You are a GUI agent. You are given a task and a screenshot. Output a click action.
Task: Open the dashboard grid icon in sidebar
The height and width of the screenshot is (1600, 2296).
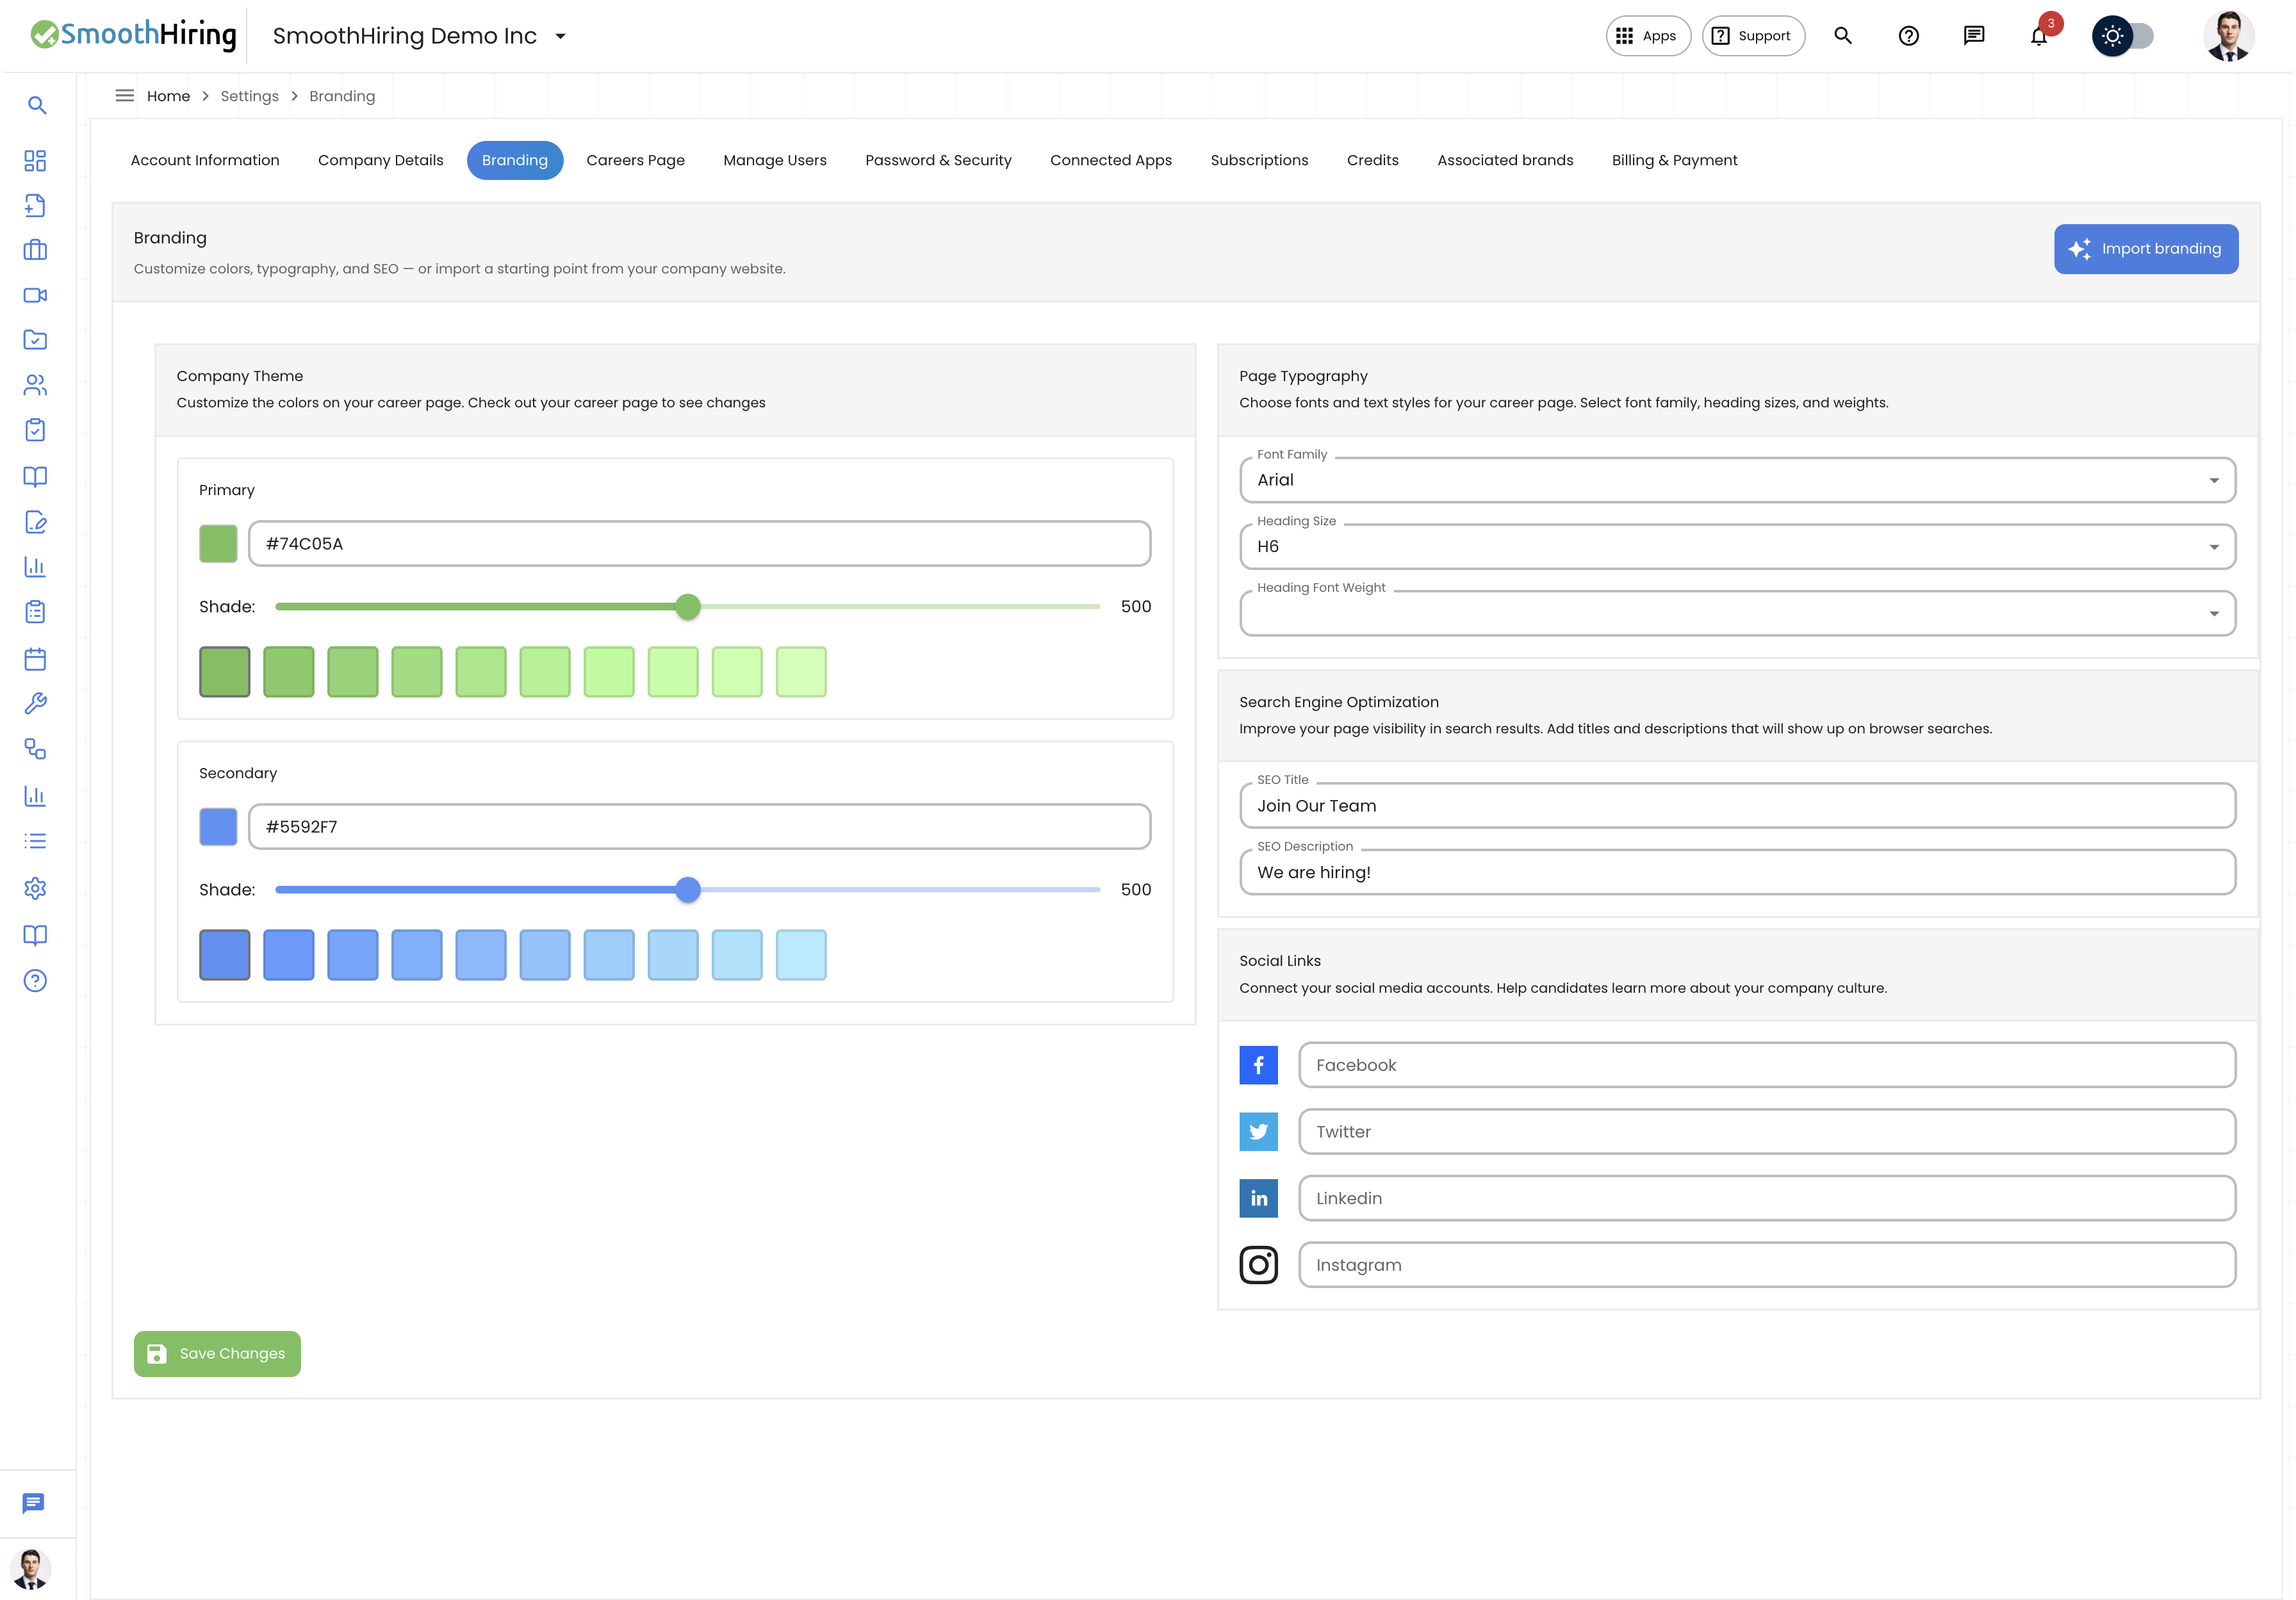35,161
